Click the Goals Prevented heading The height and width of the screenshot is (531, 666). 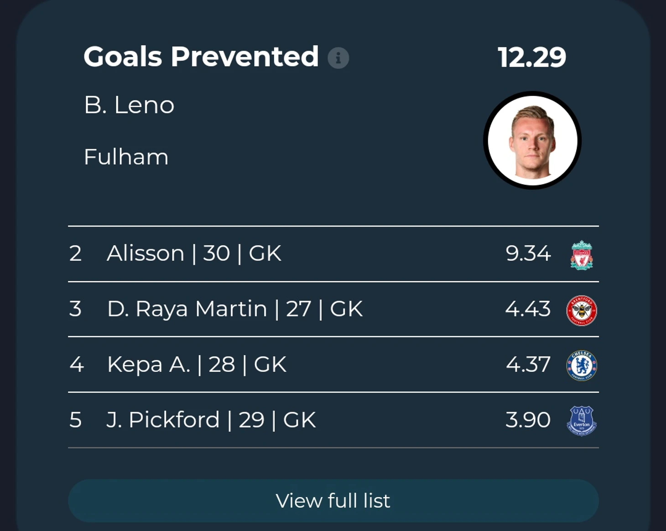pyautogui.click(x=201, y=57)
